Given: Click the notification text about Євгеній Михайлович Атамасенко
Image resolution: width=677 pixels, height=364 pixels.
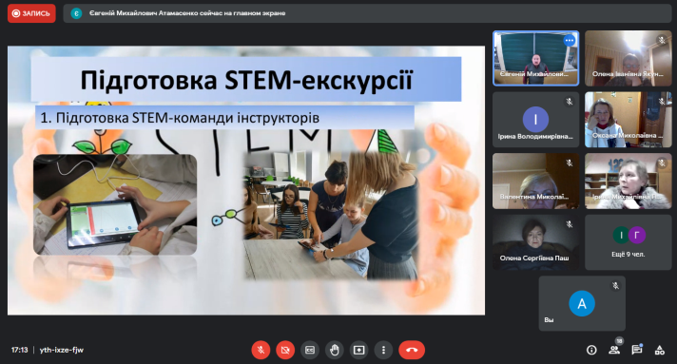Looking at the screenshot, I should pyautogui.click(x=187, y=13).
